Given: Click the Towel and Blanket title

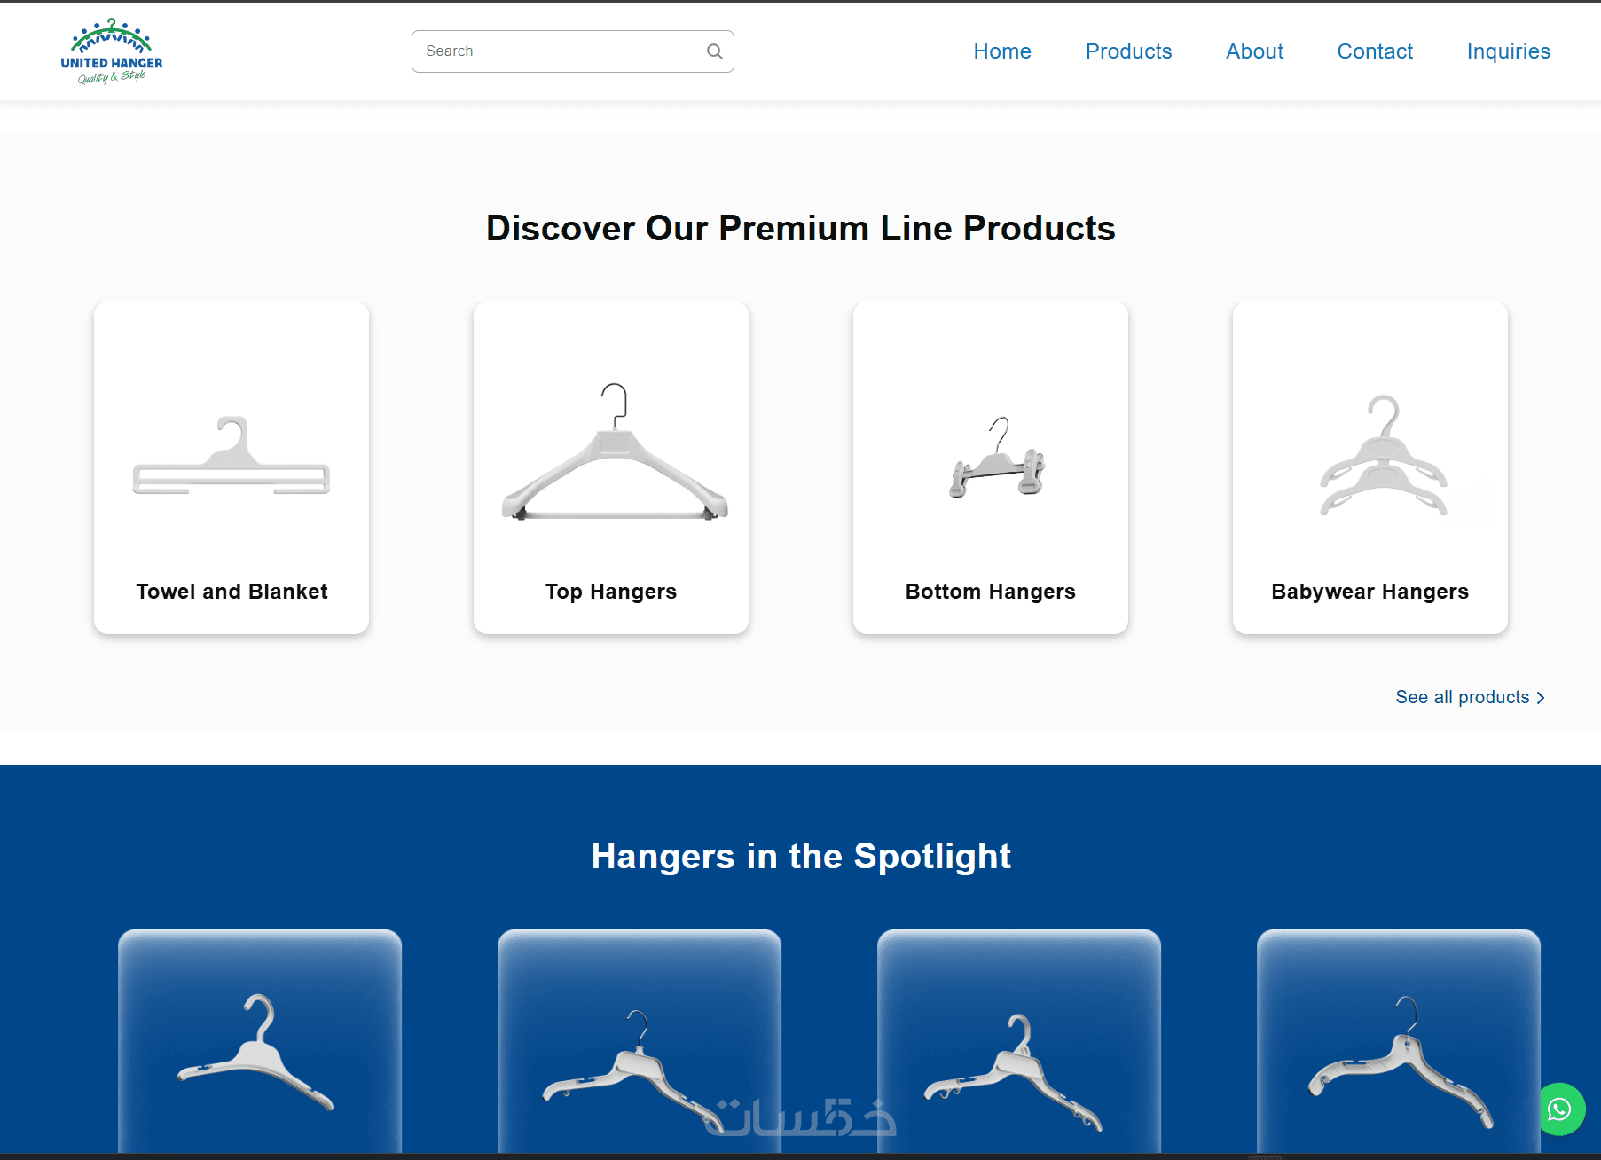Looking at the screenshot, I should [x=232, y=592].
